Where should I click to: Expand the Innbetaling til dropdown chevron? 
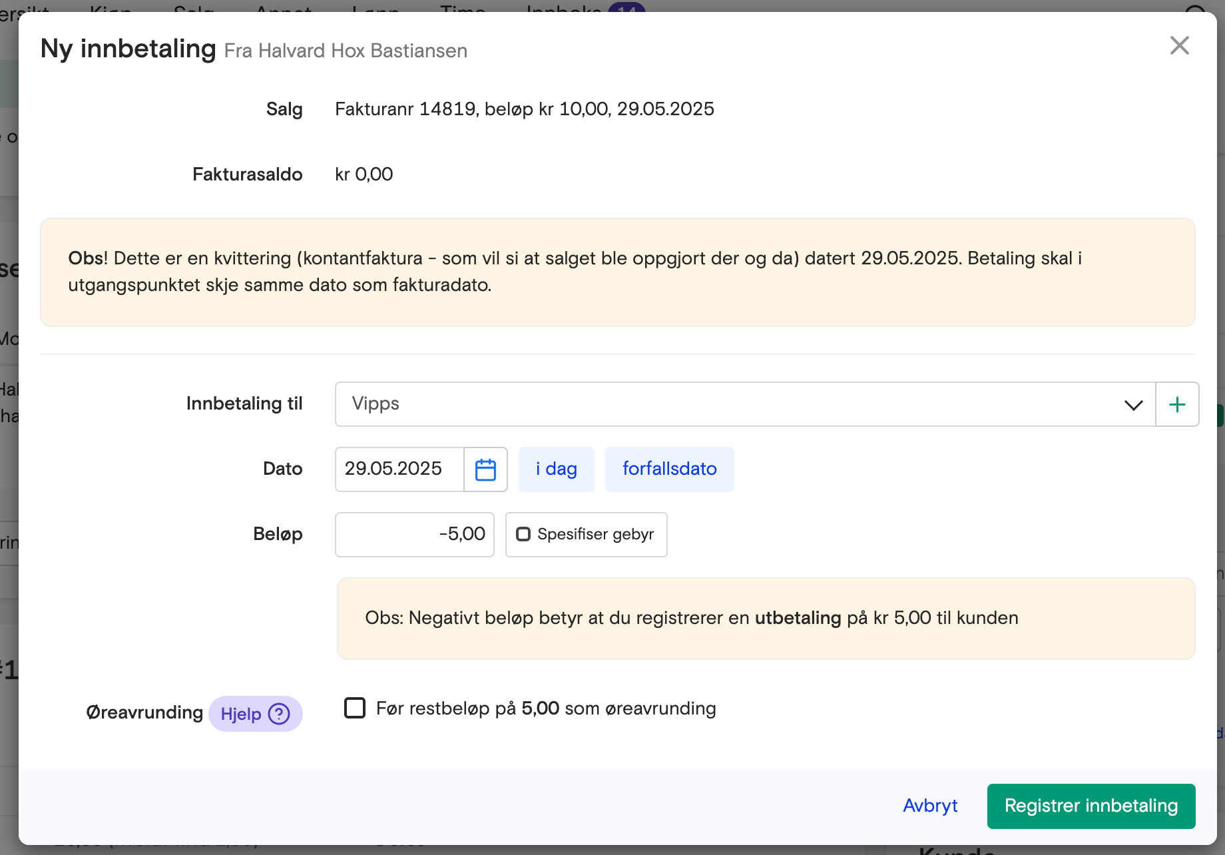click(x=1133, y=405)
